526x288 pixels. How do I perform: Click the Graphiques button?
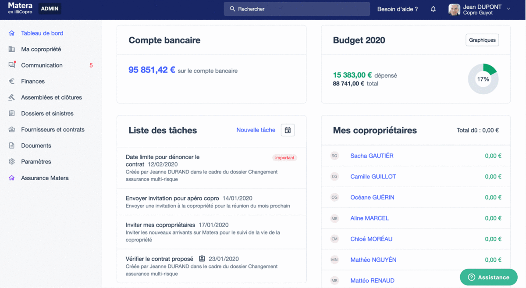482,40
